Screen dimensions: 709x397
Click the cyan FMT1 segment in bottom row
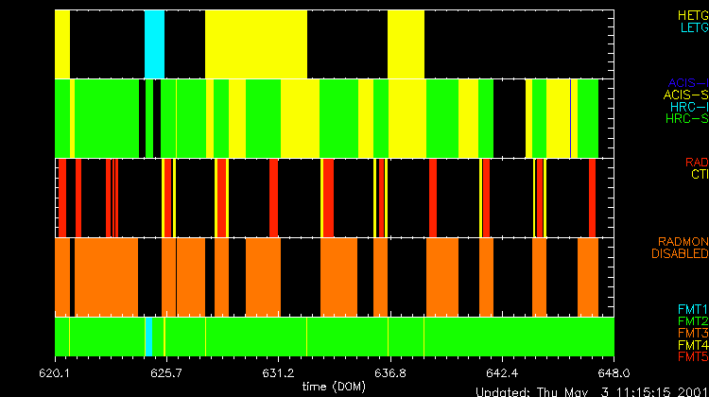click(148, 337)
